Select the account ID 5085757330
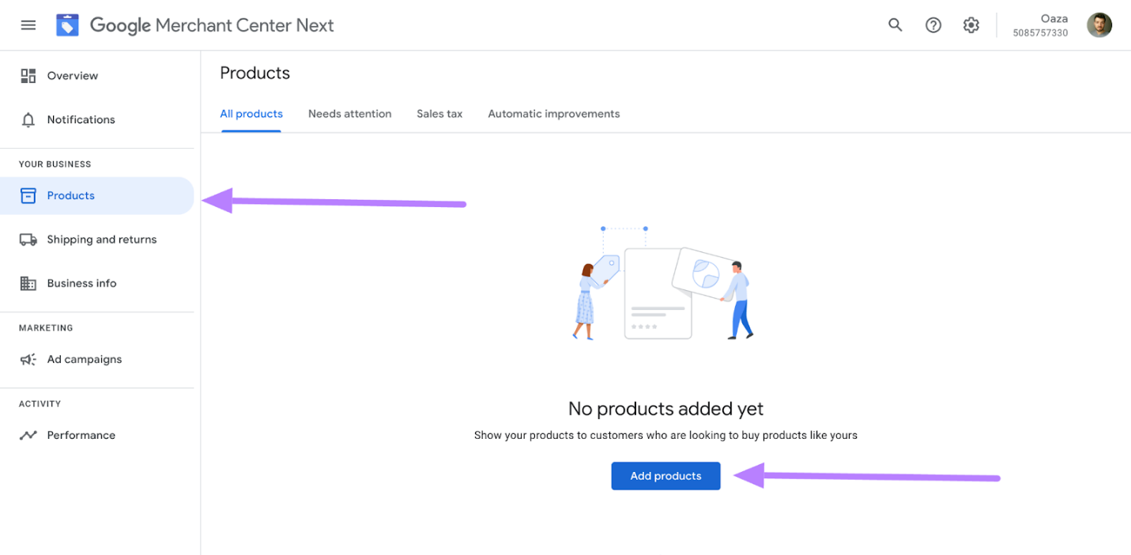 click(1039, 32)
